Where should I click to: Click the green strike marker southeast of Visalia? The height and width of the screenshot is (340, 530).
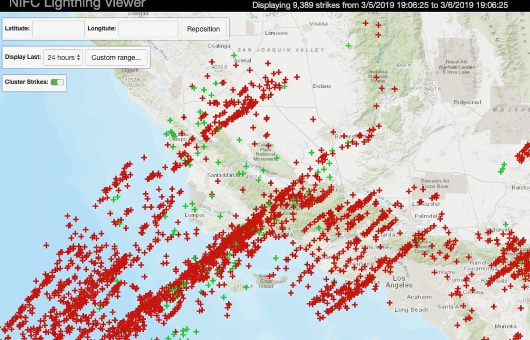click(348, 45)
